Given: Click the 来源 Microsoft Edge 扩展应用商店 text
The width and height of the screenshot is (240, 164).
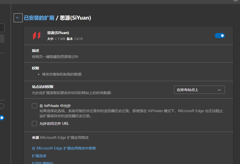Looking at the screenshot, I should 60,138.
